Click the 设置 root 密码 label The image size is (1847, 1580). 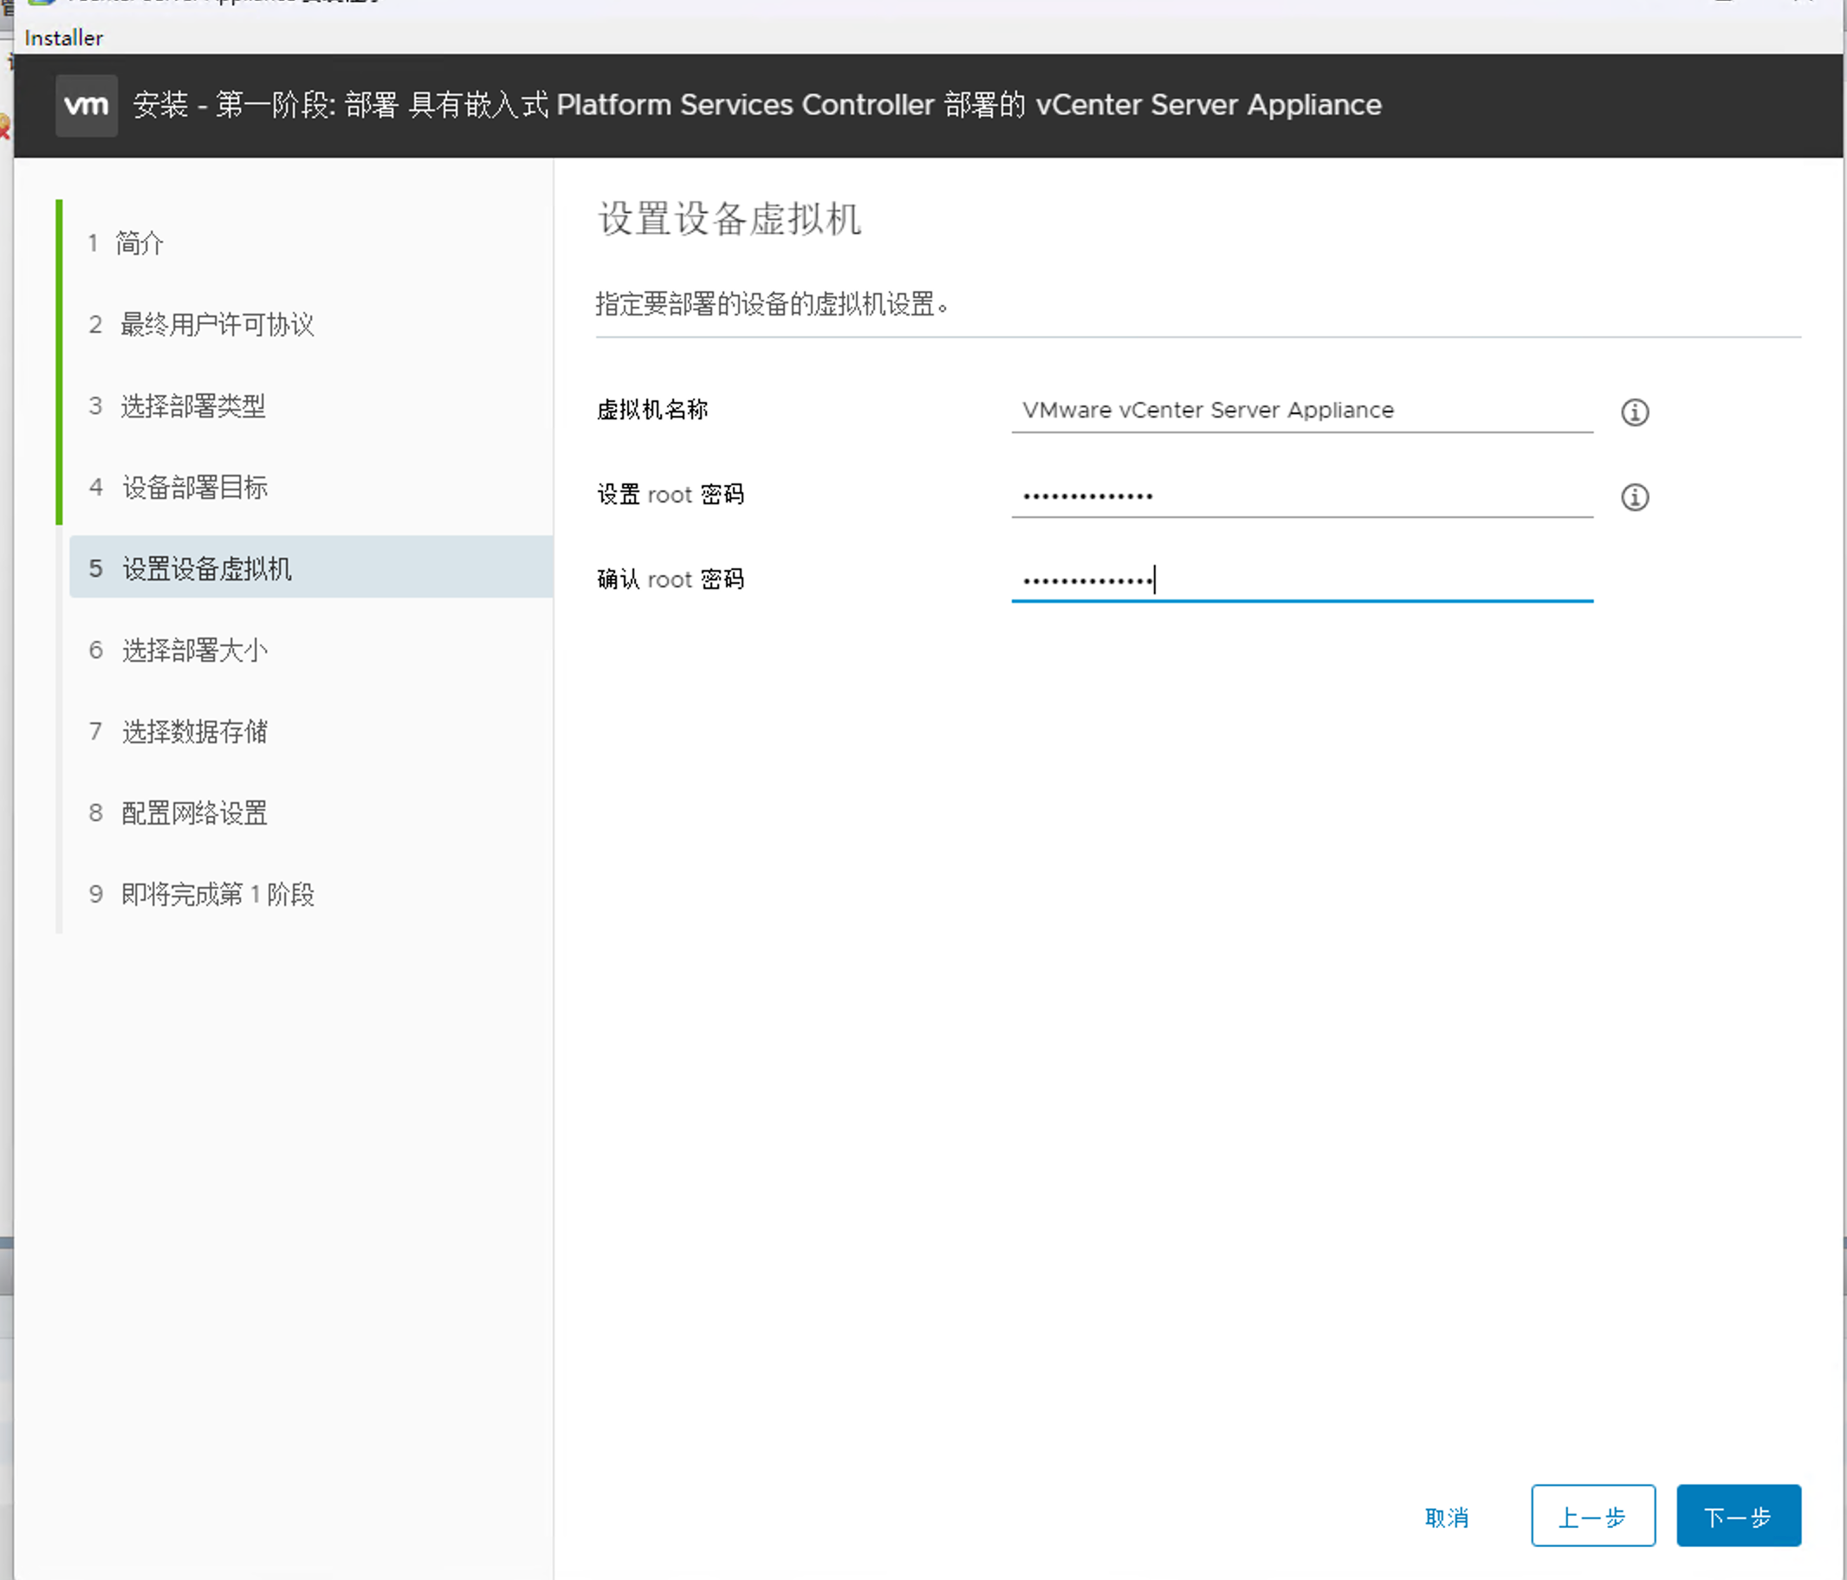tap(671, 495)
